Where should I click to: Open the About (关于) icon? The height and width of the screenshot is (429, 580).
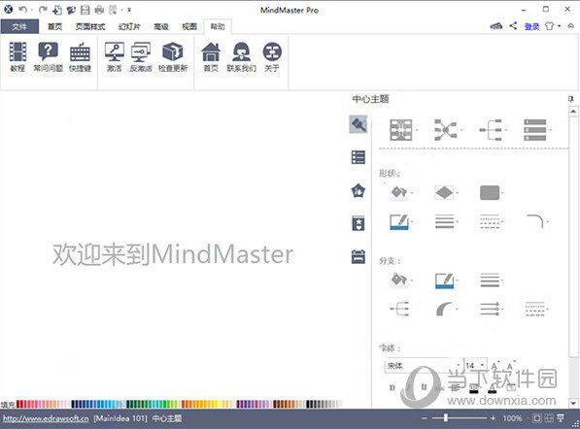pyautogui.click(x=272, y=56)
